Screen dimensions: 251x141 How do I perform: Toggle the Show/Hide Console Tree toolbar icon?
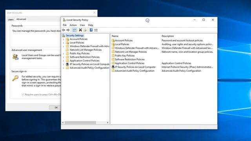click(x=75, y=30)
